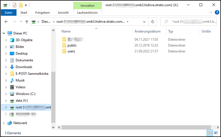Click the New folder icon in title bar
This screenshot has height=137, width=221.
click(x=21, y=5)
